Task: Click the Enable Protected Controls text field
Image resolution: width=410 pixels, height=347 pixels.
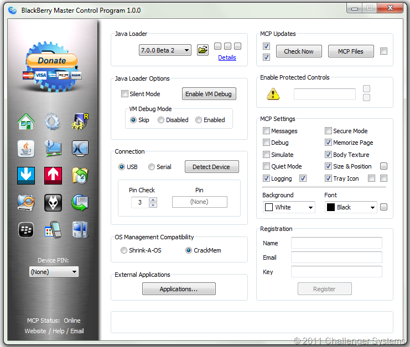Action: [325, 94]
